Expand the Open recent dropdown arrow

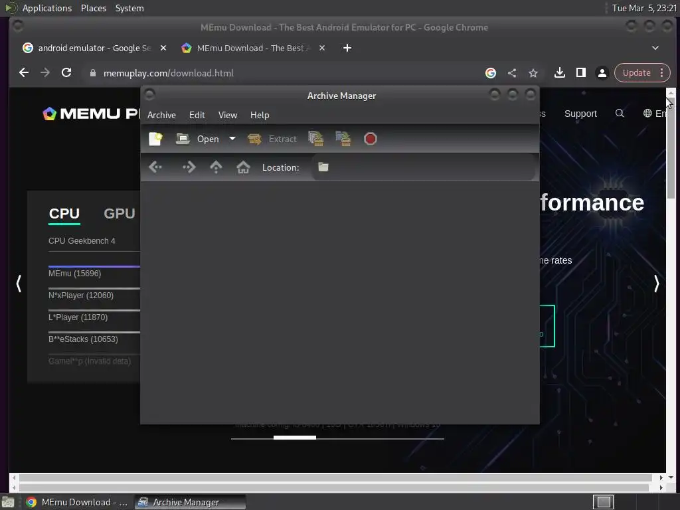pos(232,139)
